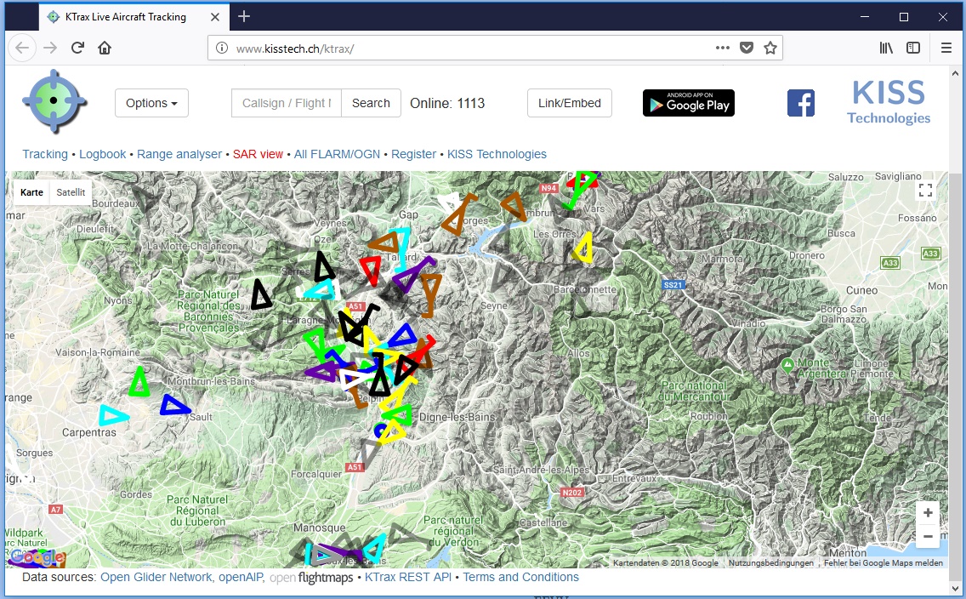The height and width of the screenshot is (599, 966).
Task: Bookmark this page with star icon
Action: coord(770,48)
